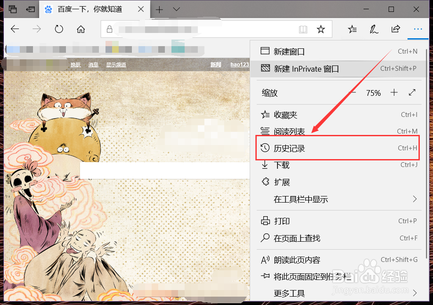Viewport: 433px width, 305px height.
Task: Select 在页面上查找 menu item
Action: pyautogui.click(x=339, y=238)
